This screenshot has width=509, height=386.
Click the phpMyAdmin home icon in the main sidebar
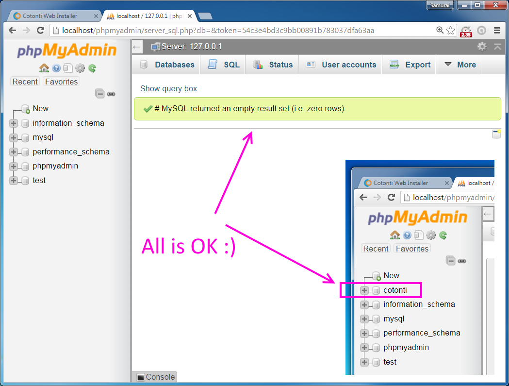pyautogui.click(x=44, y=68)
